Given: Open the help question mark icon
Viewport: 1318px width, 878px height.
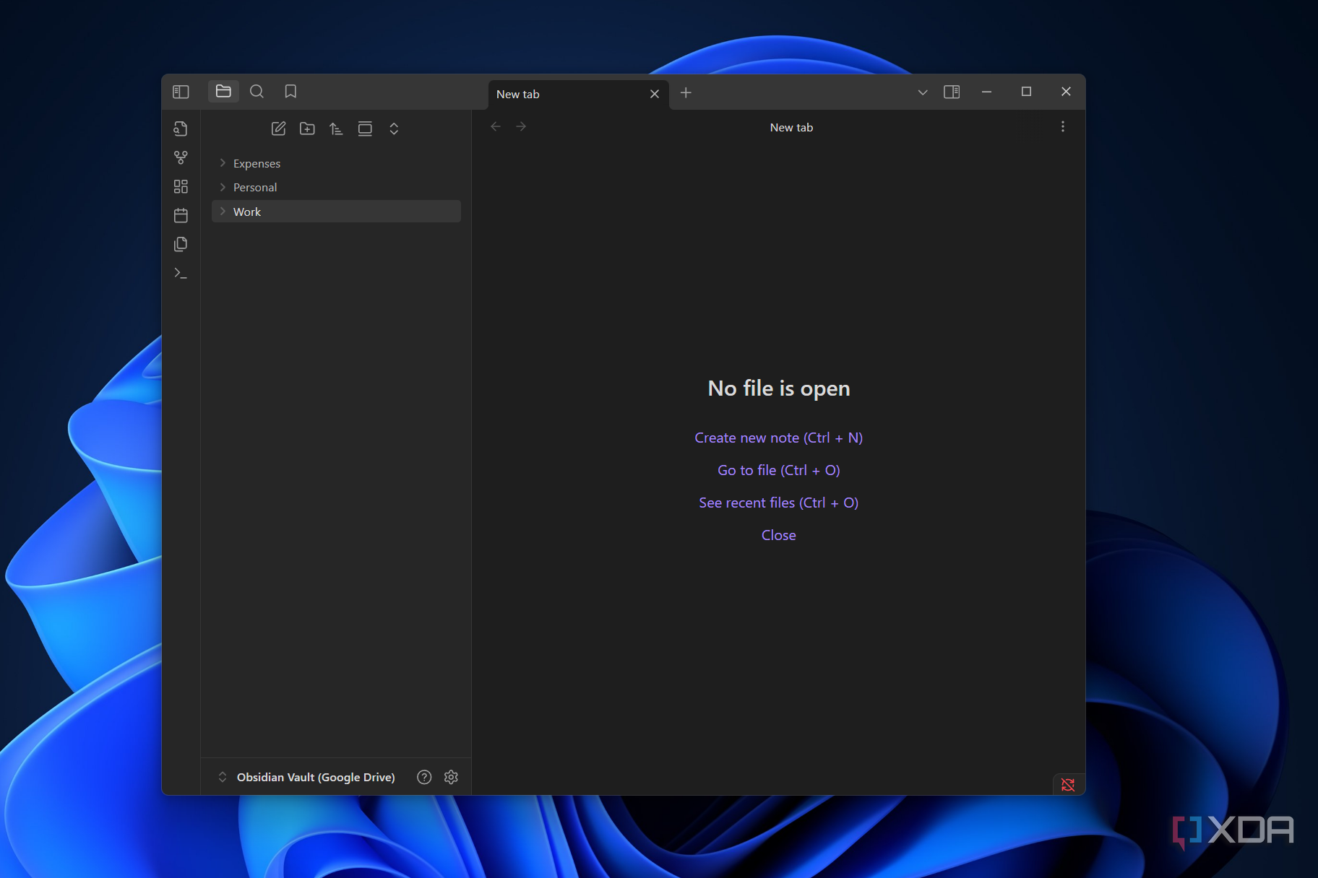Looking at the screenshot, I should (x=424, y=777).
